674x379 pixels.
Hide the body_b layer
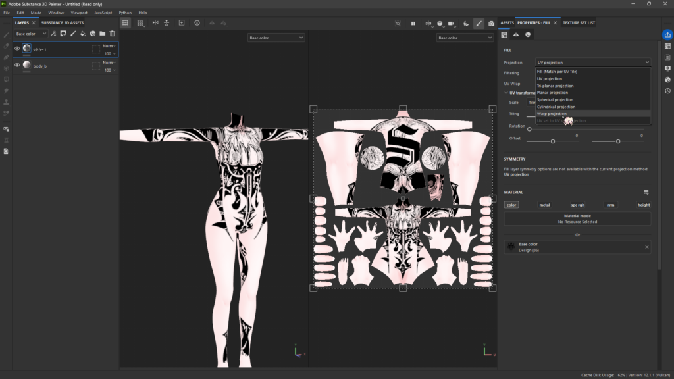tap(17, 65)
